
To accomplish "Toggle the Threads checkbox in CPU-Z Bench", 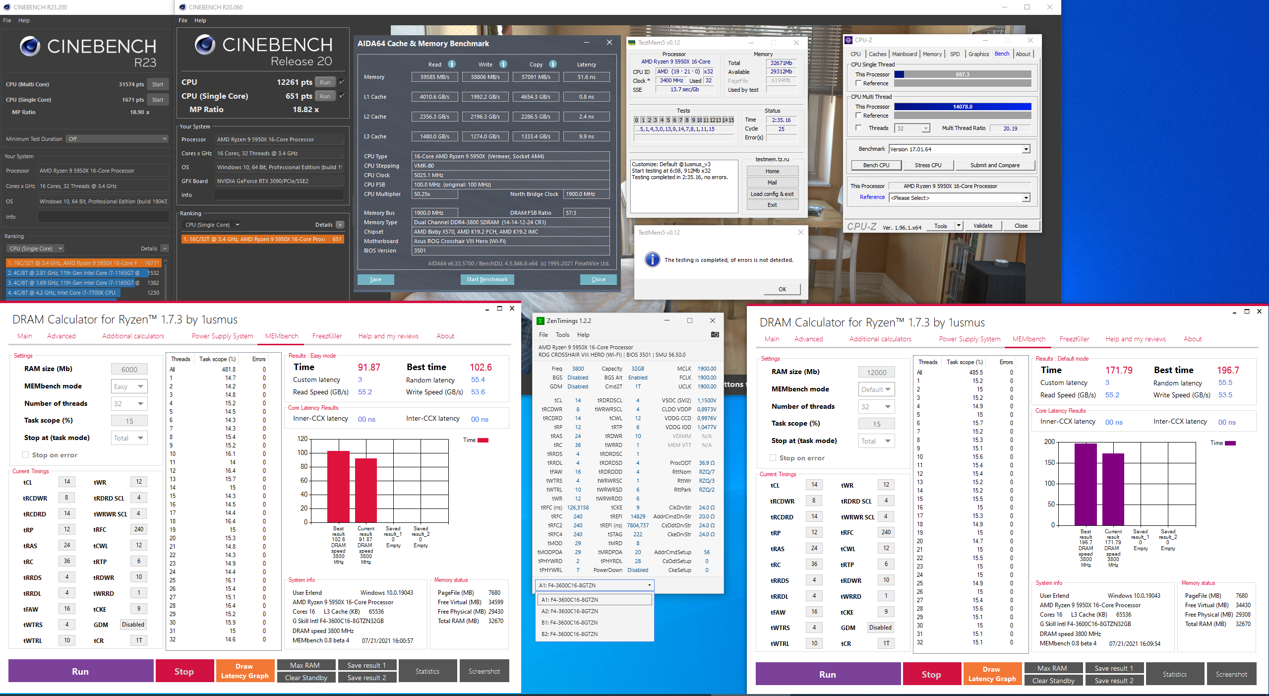I will tap(858, 128).
